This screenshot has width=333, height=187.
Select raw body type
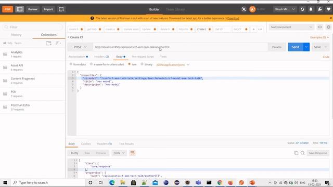point(129,64)
